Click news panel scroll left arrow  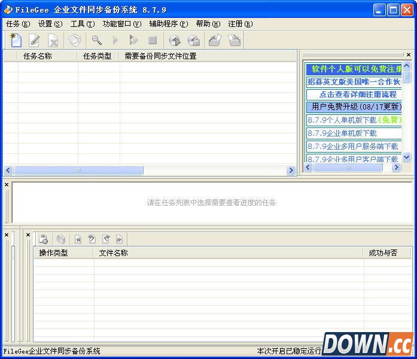click(308, 168)
